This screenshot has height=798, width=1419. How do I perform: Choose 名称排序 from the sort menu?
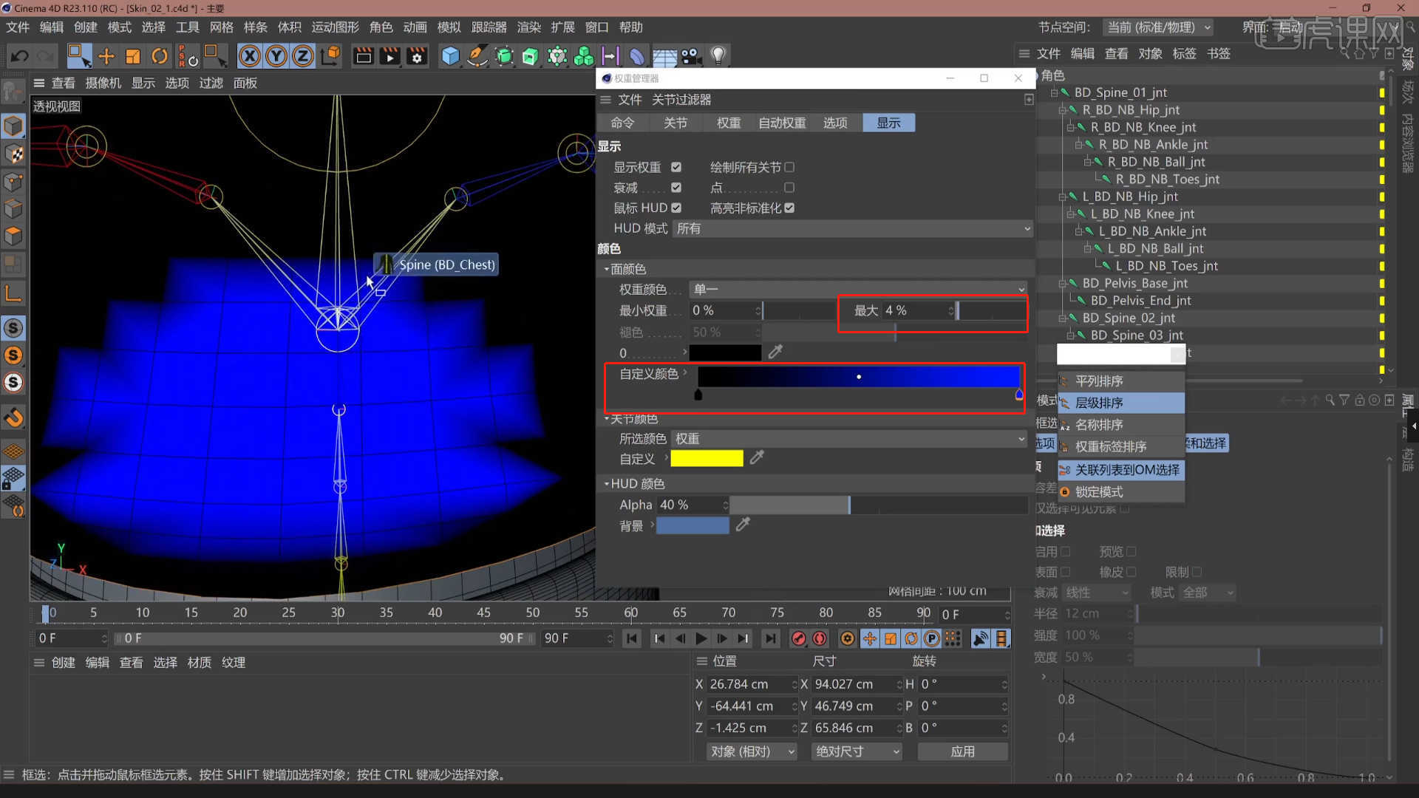point(1121,425)
